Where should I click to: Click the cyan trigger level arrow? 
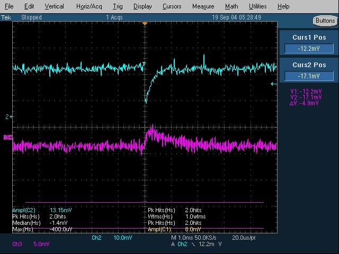pyautogui.click(x=273, y=84)
